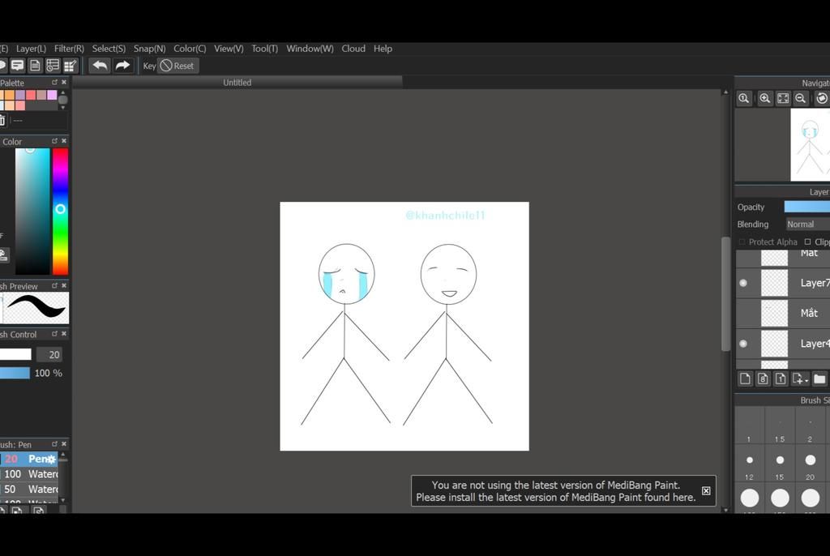Undo the last action with the left arrow
The image size is (830, 556).
100,66
